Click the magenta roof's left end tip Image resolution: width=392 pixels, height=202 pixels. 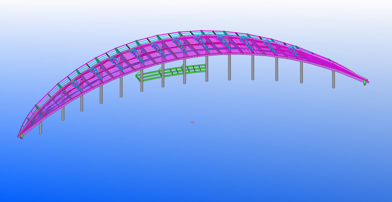(x=19, y=136)
